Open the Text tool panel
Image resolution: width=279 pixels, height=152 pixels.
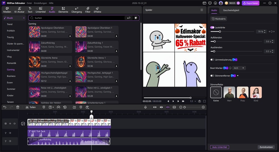(x=30, y=10)
